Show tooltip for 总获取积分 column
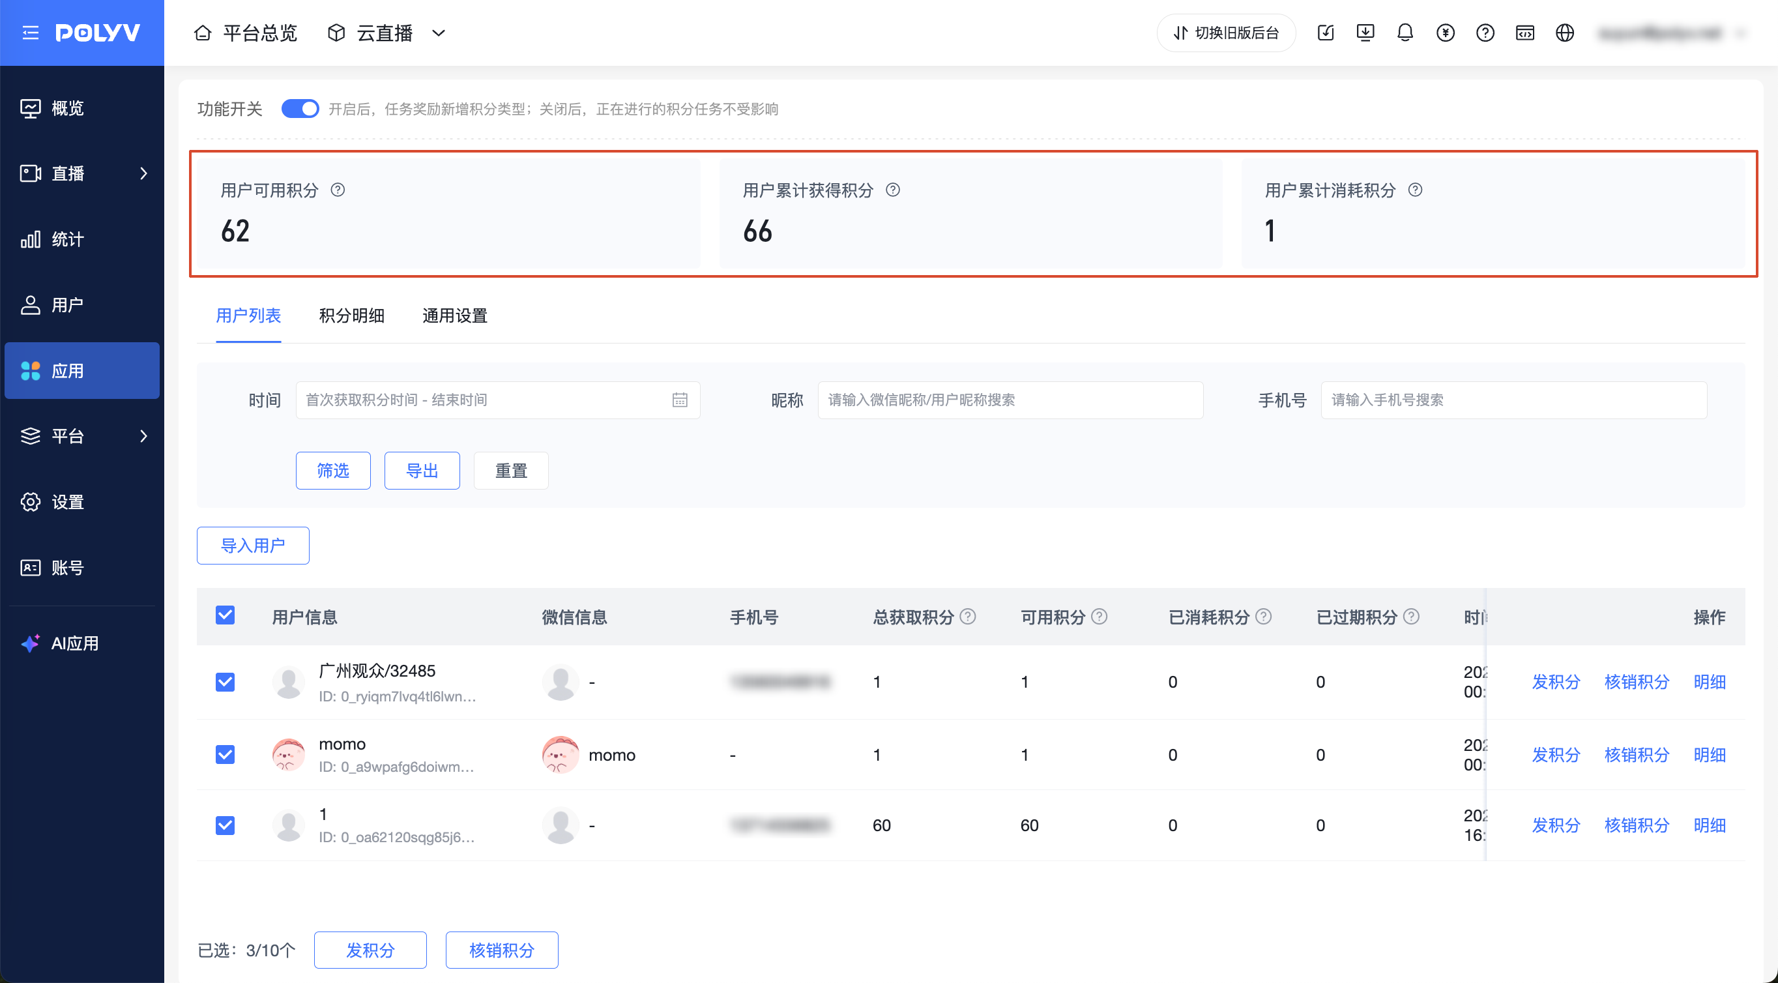 click(x=969, y=617)
